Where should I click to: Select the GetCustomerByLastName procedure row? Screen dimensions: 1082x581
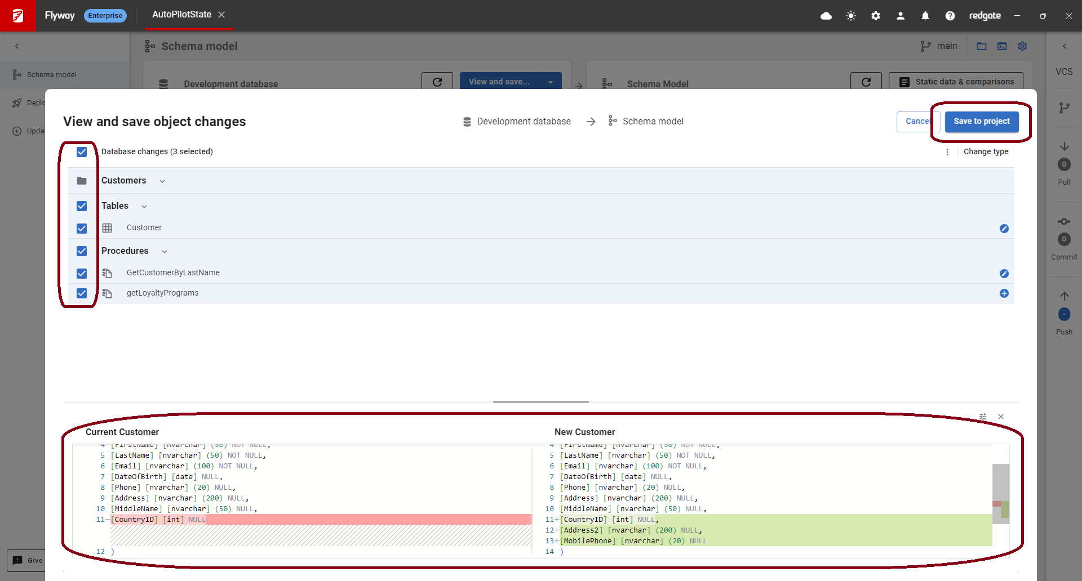coord(173,273)
